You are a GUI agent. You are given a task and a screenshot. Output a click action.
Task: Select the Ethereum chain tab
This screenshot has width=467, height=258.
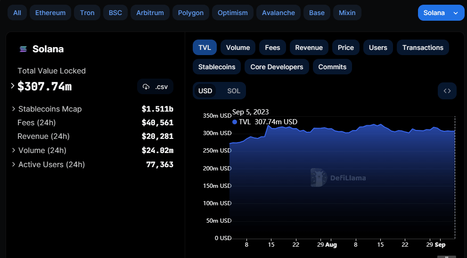[50, 13]
